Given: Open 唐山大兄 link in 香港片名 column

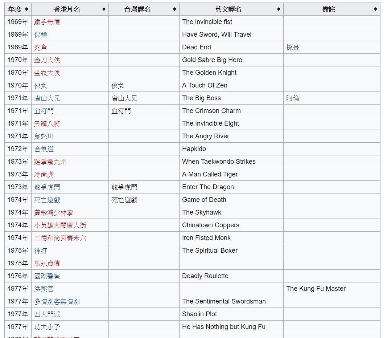Looking at the screenshot, I should [x=47, y=98].
